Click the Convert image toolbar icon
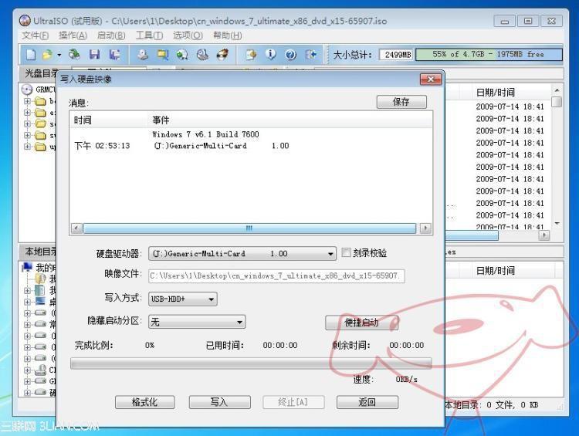Image resolution: width=579 pixels, height=436 pixels. [x=181, y=55]
